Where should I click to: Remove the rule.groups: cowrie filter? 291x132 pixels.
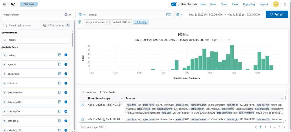click(x=107, y=22)
